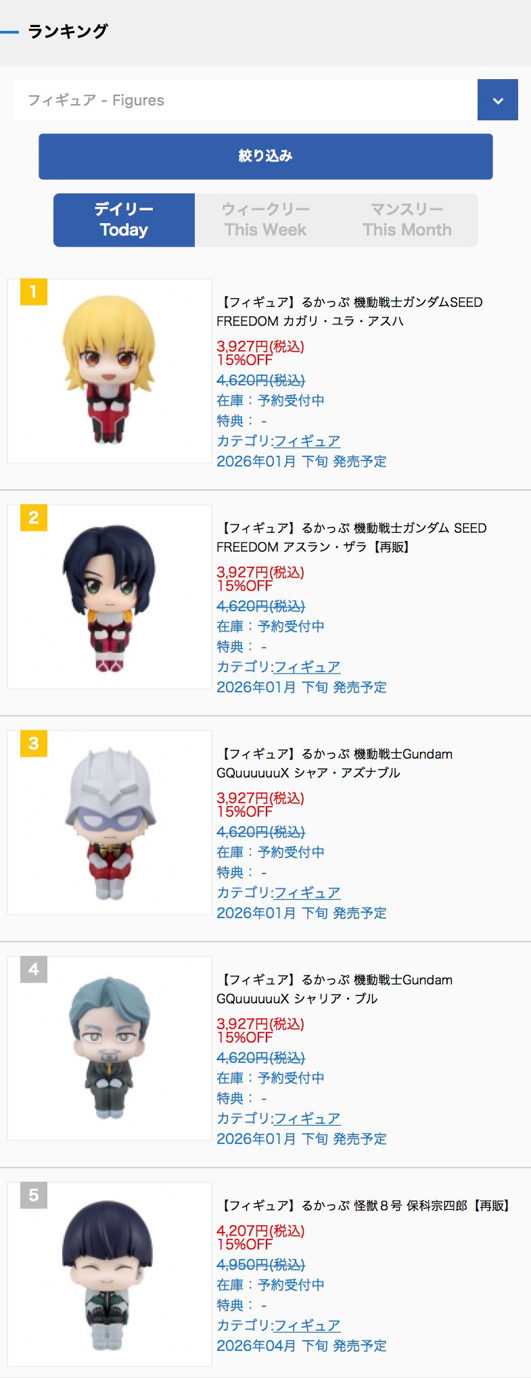Open the シャリア・ブル product title
Image resolution: width=531 pixels, height=1378 pixels.
click(336, 989)
